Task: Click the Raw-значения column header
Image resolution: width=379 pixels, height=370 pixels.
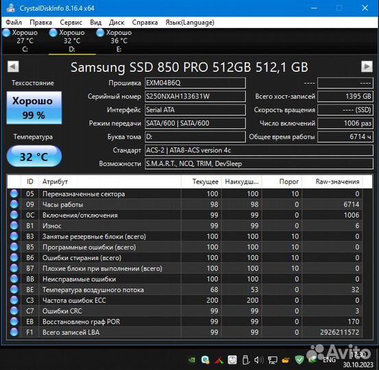Action: pyautogui.click(x=332, y=182)
